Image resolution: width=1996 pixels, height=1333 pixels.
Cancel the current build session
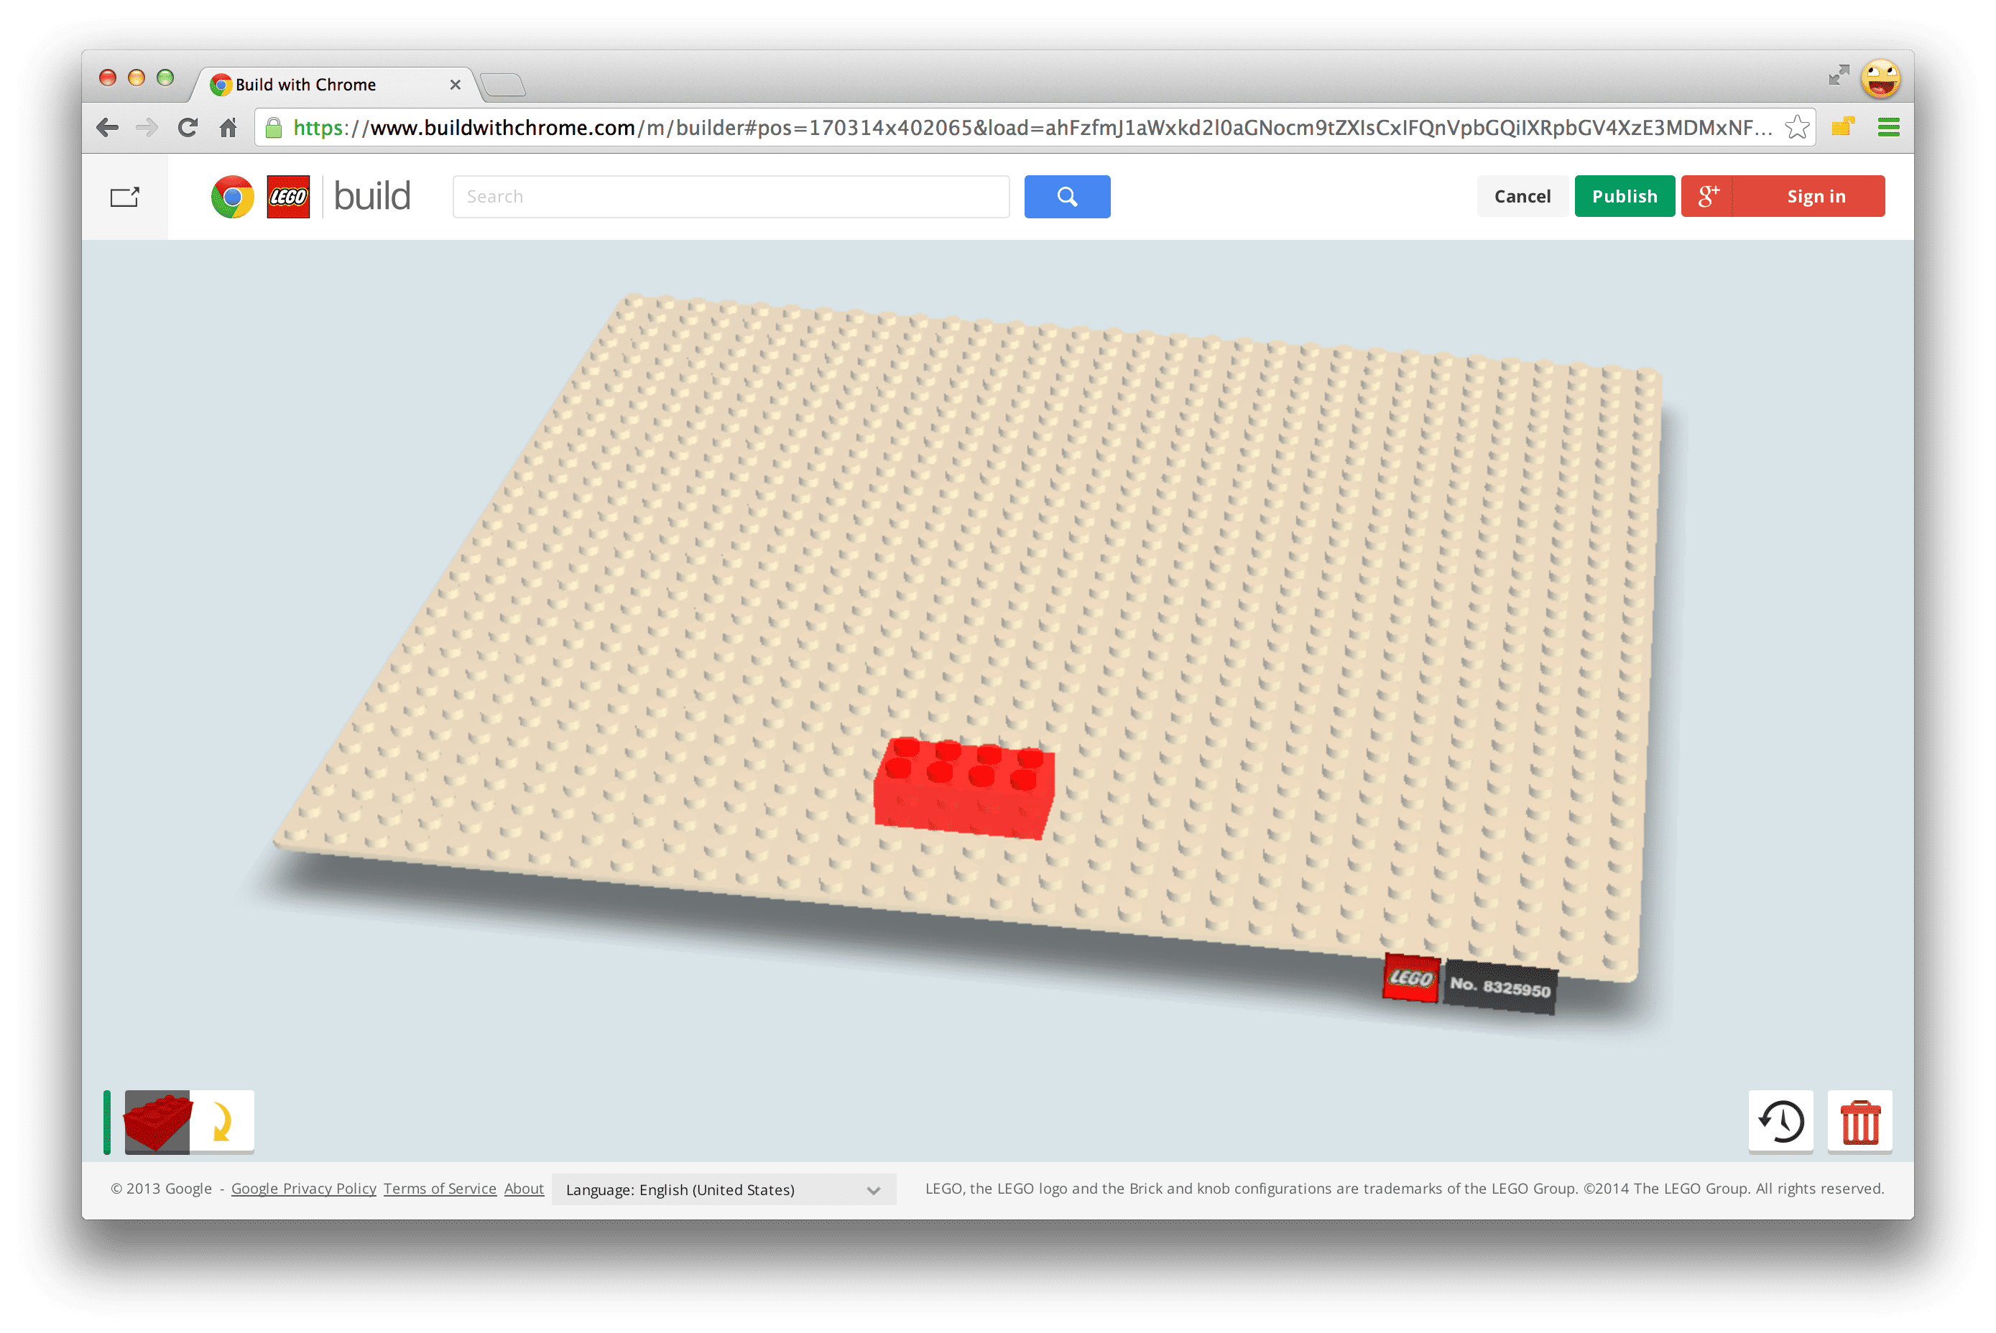point(1521,195)
